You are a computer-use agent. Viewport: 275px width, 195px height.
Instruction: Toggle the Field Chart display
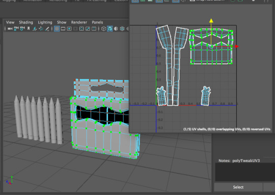click(x=81, y=29)
